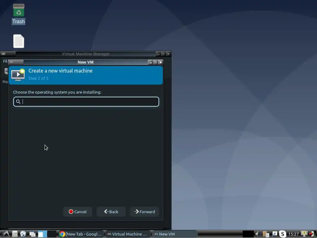Launch the web browser globe icon
This screenshot has height=238, width=317.
23,234
